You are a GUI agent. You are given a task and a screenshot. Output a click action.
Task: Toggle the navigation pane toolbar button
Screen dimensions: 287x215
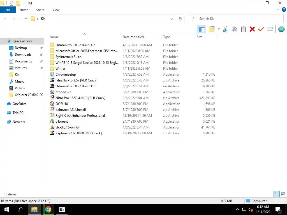(x=202, y=29)
